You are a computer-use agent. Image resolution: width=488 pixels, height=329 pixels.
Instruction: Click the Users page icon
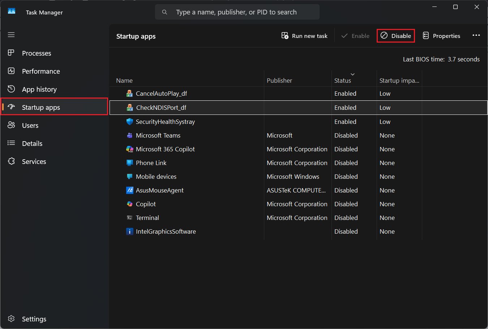point(11,125)
